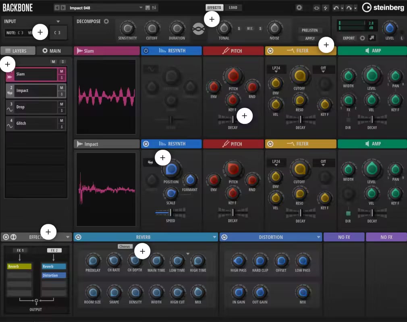407x322 pixels.
Task: Open the undo history dropdown arrow
Action: click(342, 8)
